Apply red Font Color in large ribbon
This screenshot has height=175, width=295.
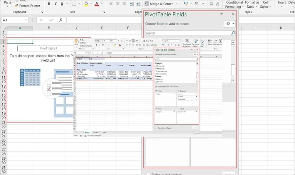coord(97,4)
